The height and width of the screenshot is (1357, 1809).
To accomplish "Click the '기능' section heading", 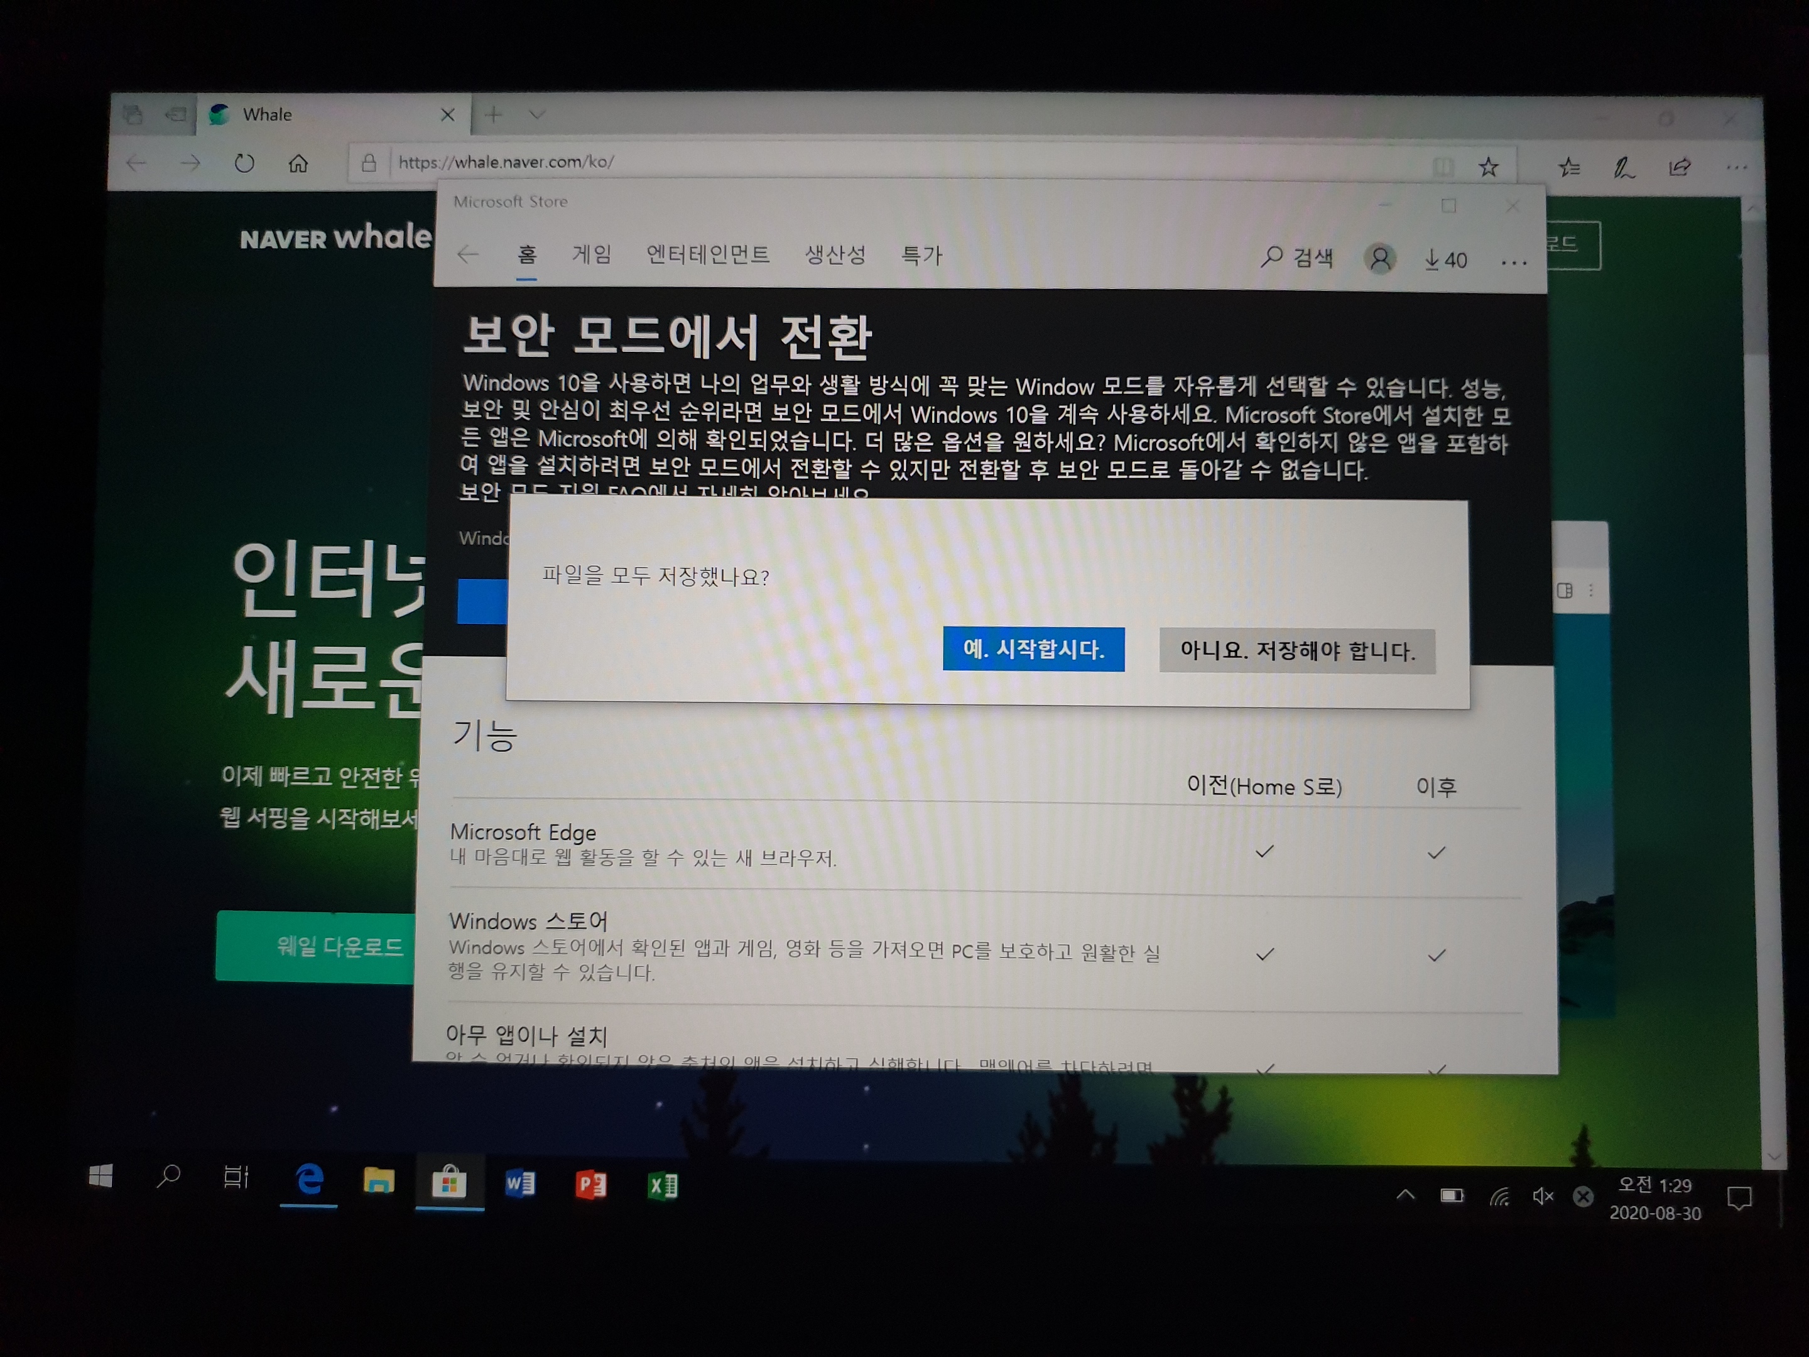I will pos(485,735).
